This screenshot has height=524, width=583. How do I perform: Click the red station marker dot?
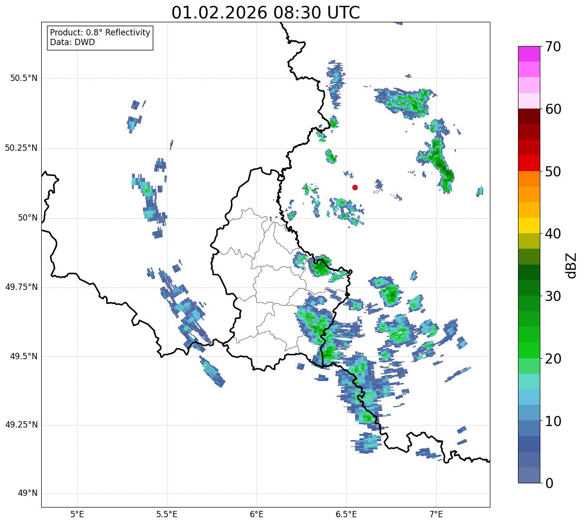tap(355, 187)
